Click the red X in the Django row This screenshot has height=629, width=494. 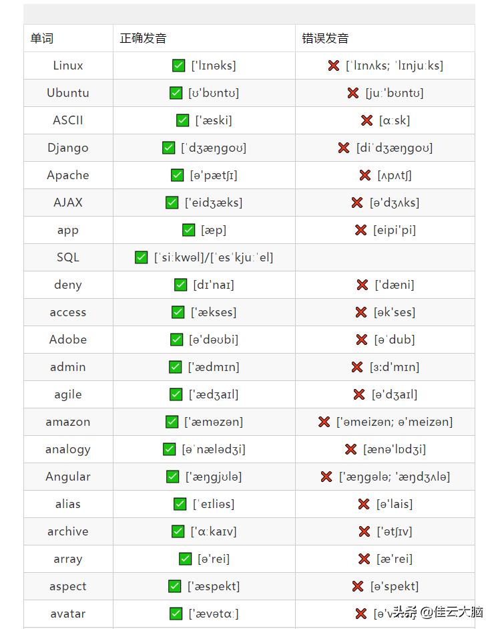pos(344,148)
